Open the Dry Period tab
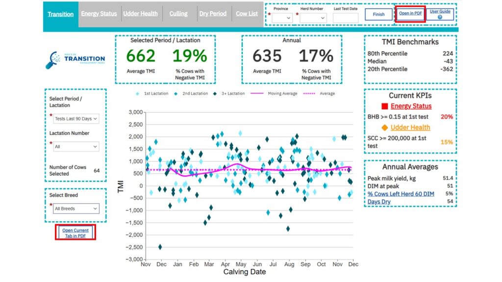Viewport: 502px width, 282px height. click(213, 14)
